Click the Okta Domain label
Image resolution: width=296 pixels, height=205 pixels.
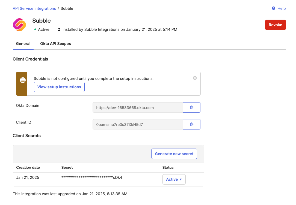tap(28, 105)
